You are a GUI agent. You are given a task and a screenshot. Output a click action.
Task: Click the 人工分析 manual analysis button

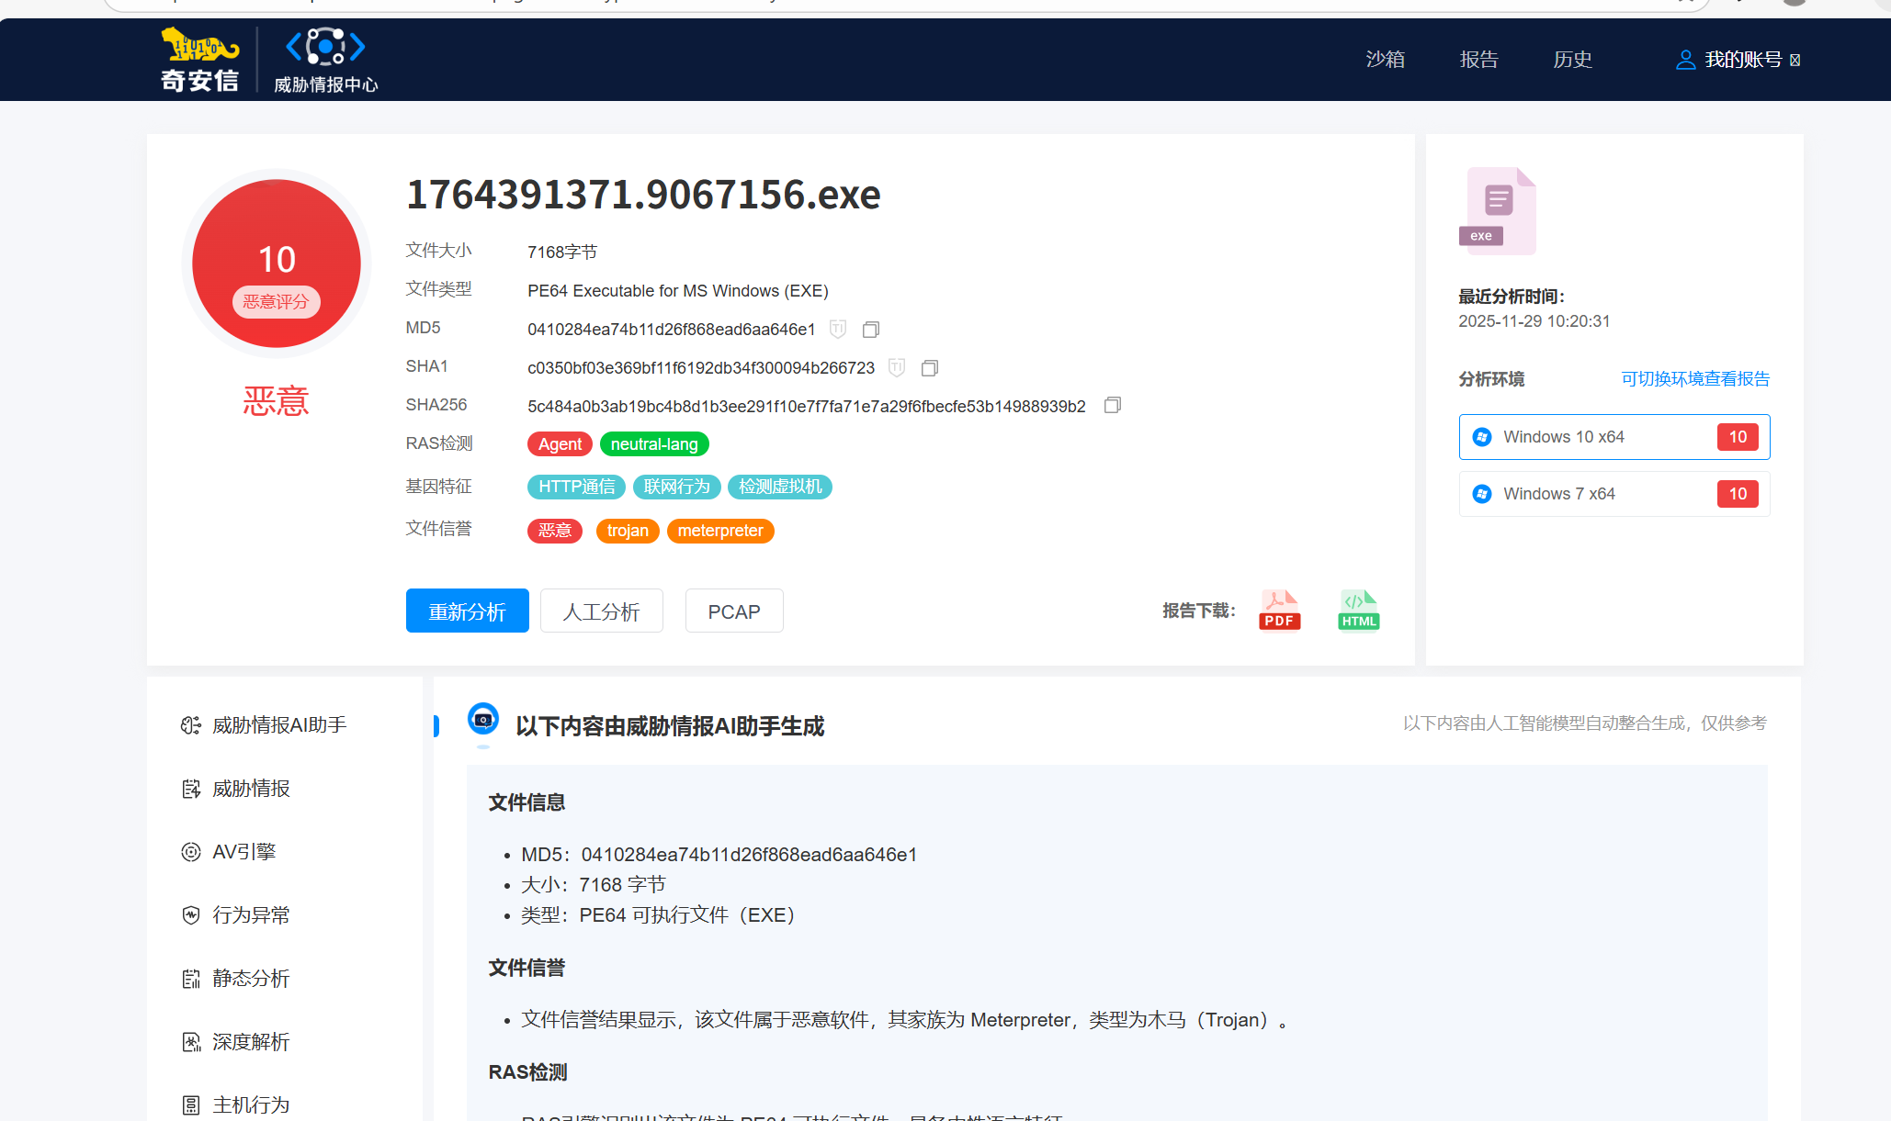point(601,611)
